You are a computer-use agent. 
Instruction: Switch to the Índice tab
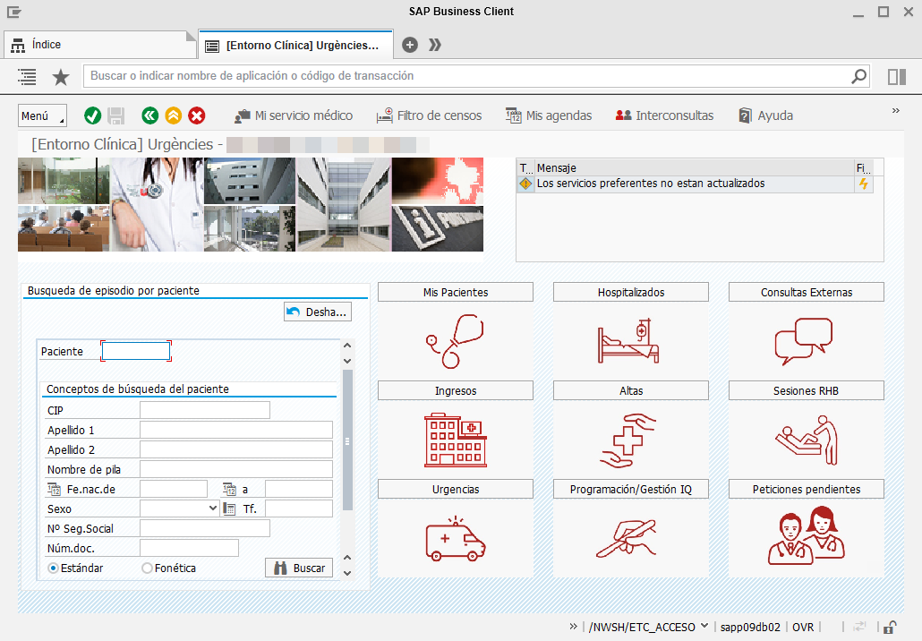point(100,45)
